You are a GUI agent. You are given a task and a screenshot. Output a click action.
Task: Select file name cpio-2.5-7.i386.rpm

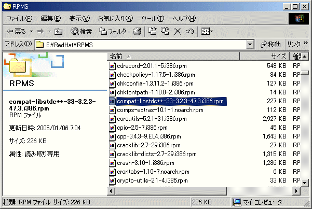tap(142, 128)
